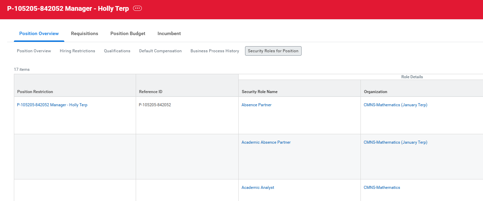483x201 pixels.
Task: Open the Academic Absence Partner role
Action: 266,142
